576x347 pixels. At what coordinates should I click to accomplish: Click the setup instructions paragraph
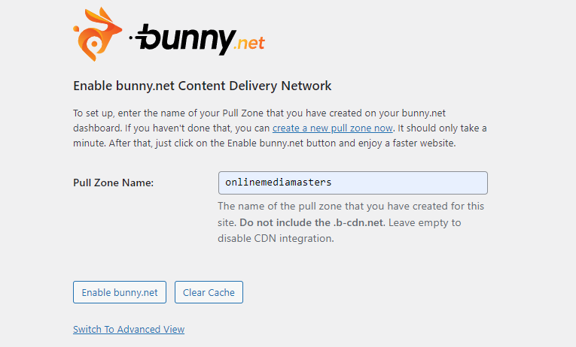[x=280, y=128]
